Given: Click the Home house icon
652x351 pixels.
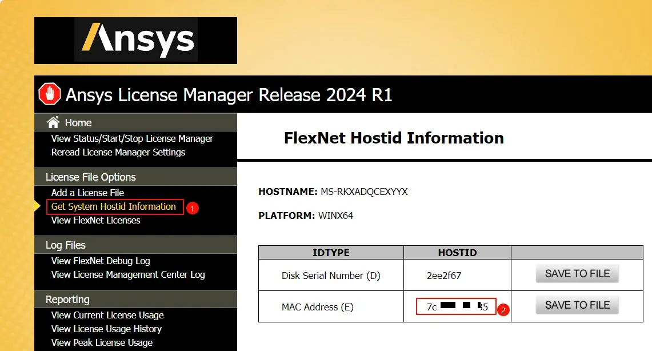Looking at the screenshot, I should [53, 122].
